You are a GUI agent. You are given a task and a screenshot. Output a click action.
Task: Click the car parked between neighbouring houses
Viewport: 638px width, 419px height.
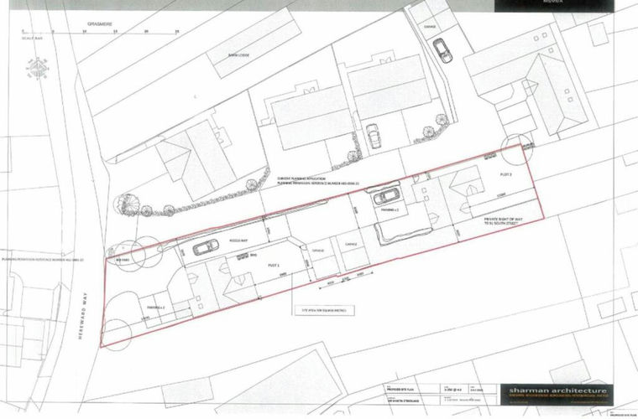pyautogui.click(x=372, y=134)
